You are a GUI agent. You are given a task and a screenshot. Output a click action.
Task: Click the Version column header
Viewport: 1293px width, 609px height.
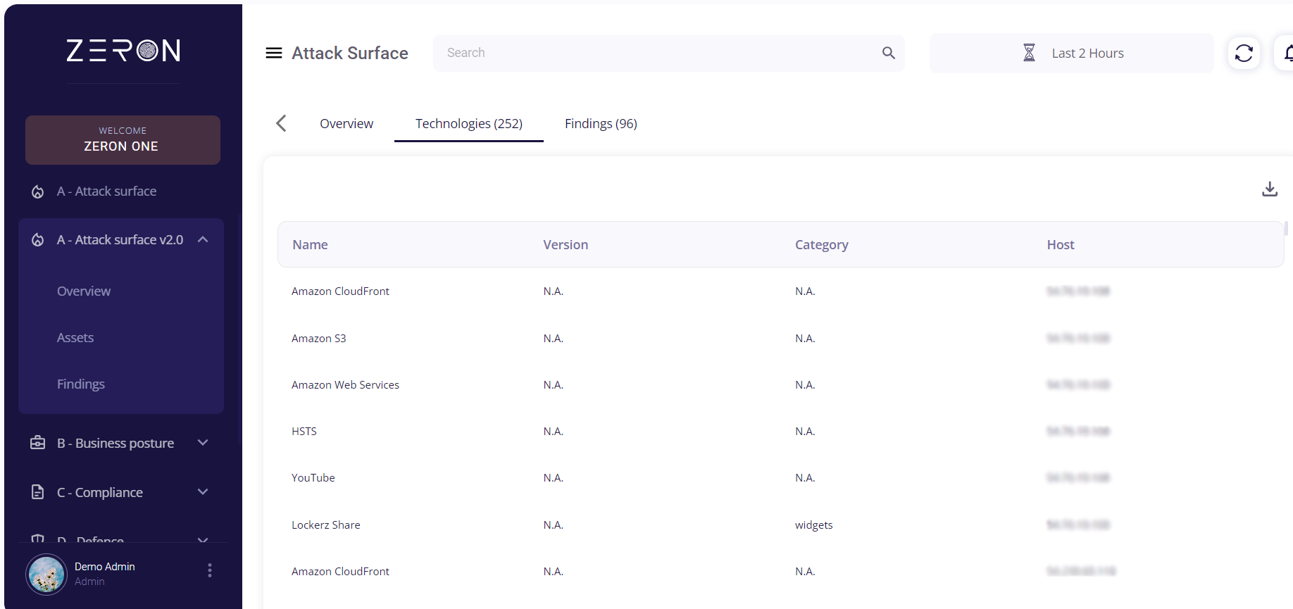566,244
